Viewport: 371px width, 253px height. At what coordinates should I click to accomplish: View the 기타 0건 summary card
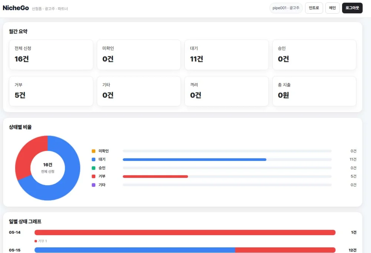point(139,91)
